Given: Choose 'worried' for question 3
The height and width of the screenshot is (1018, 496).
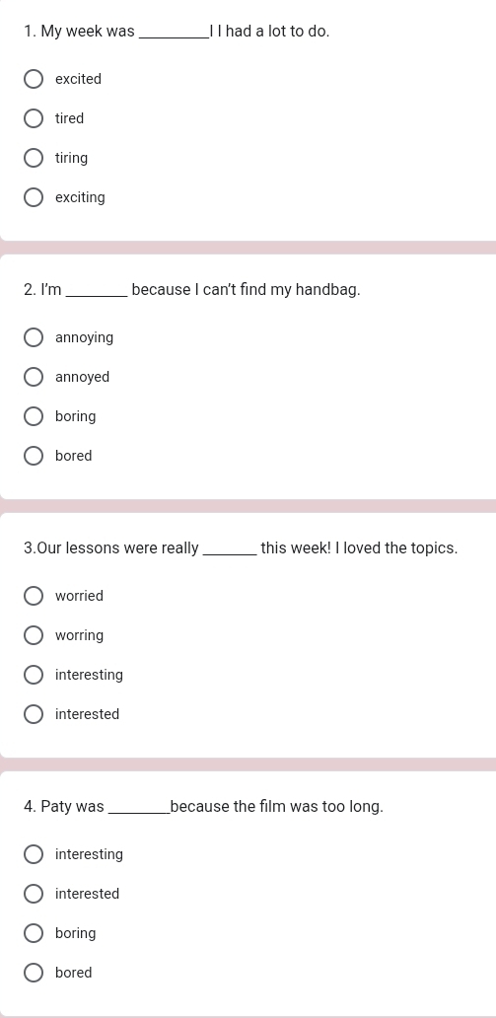Looking at the screenshot, I should pyautogui.click(x=34, y=596).
